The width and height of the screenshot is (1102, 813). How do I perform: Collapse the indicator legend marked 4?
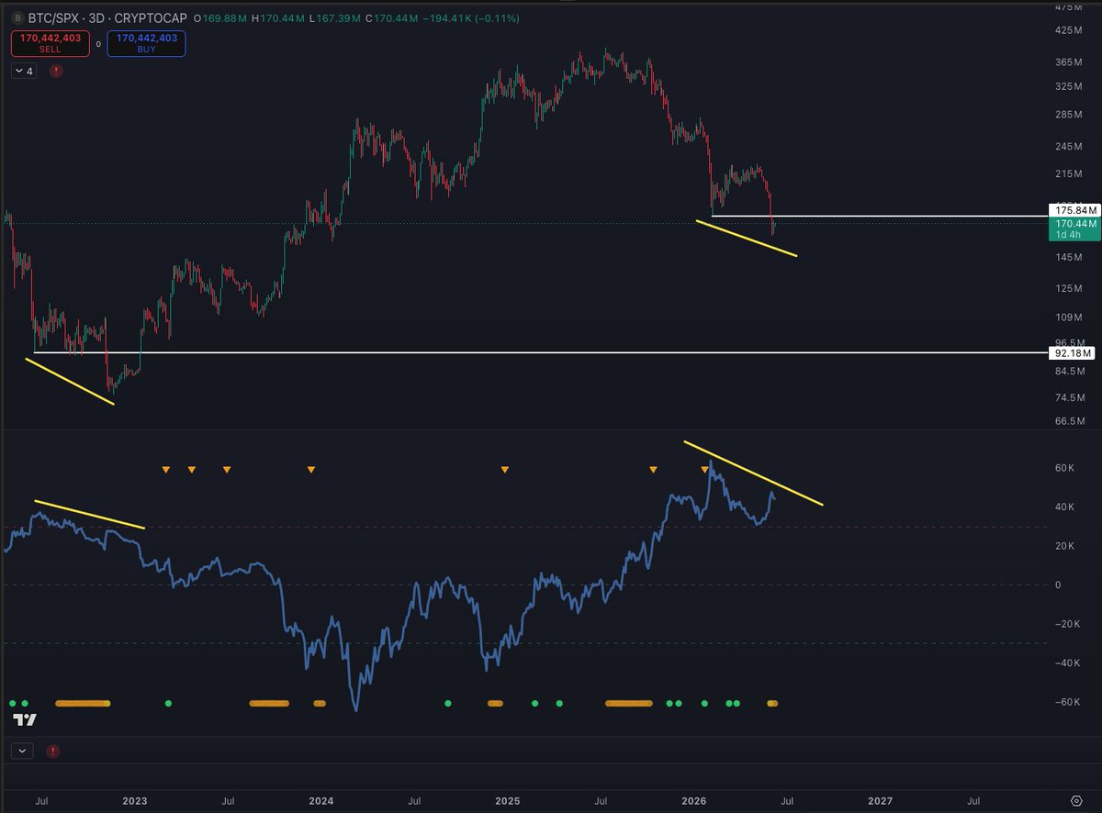(x=25, y=71)
